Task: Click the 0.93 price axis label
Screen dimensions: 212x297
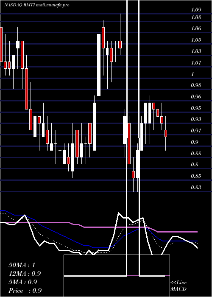Action: (x=196, y=119)
